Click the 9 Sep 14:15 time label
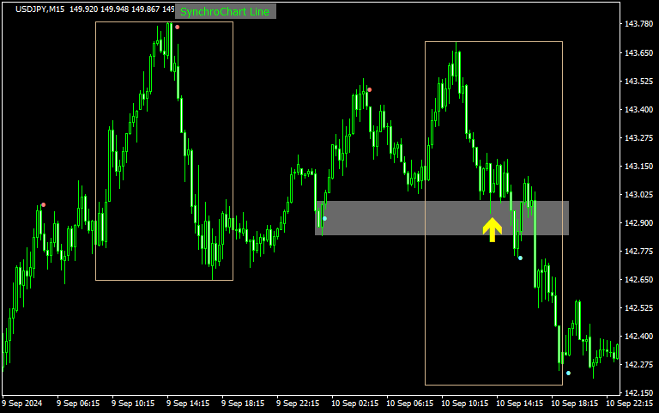 click(x=187, y=403)
